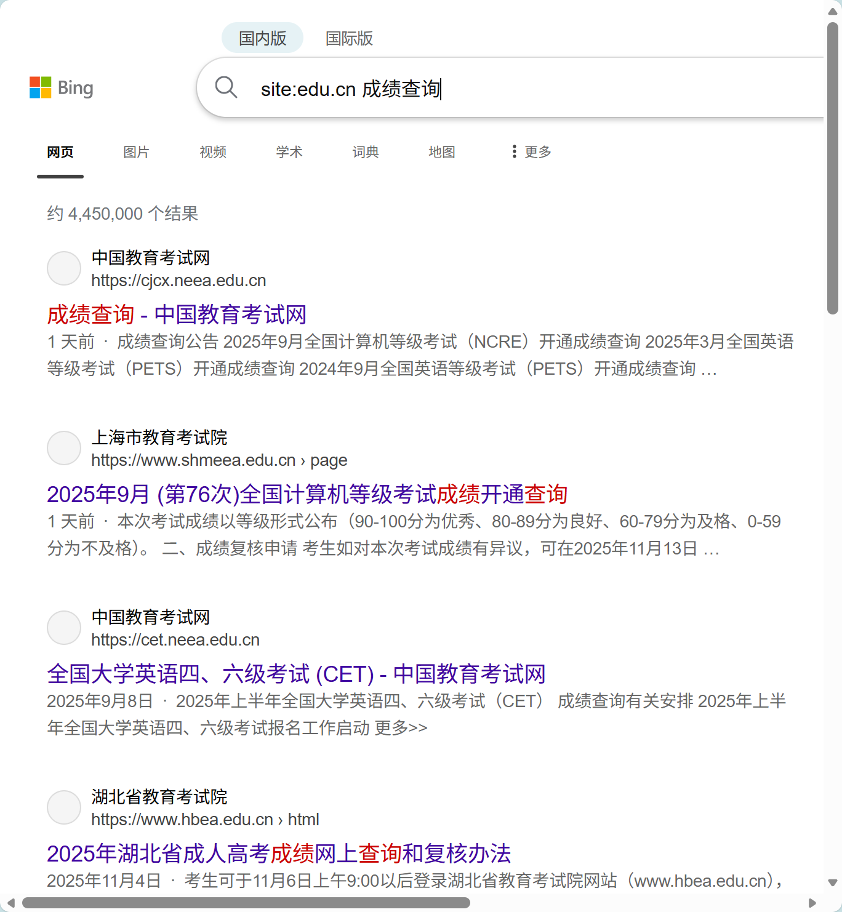Click the scroll left arrow

tap(10, 903)
